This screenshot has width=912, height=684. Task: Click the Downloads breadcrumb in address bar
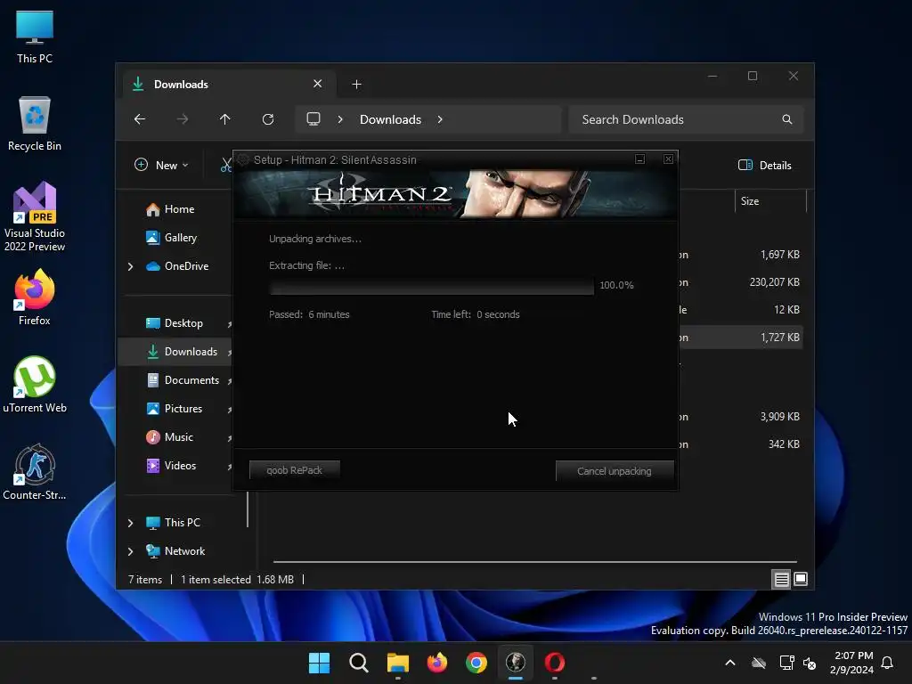pos(390,119)
